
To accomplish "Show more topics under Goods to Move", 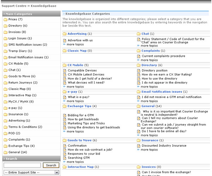I will pyautogui.click(x=75, y=162).
